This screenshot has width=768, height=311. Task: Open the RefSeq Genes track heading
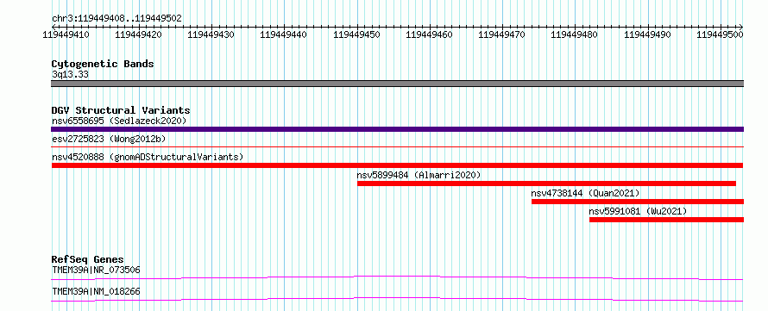click(88, 259)
